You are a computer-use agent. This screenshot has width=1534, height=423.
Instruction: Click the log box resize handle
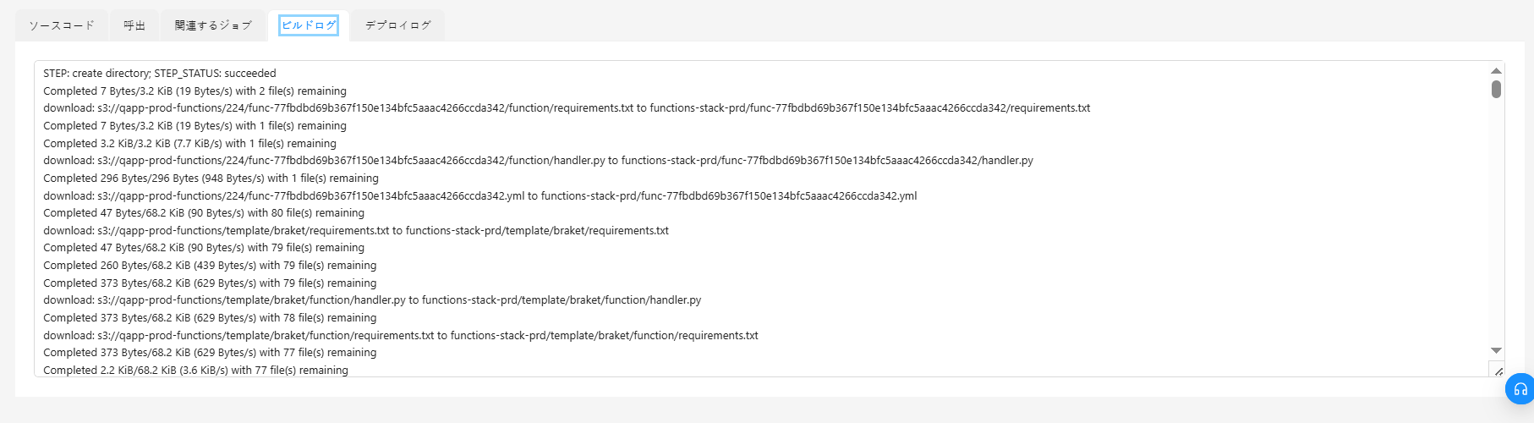1498,371
